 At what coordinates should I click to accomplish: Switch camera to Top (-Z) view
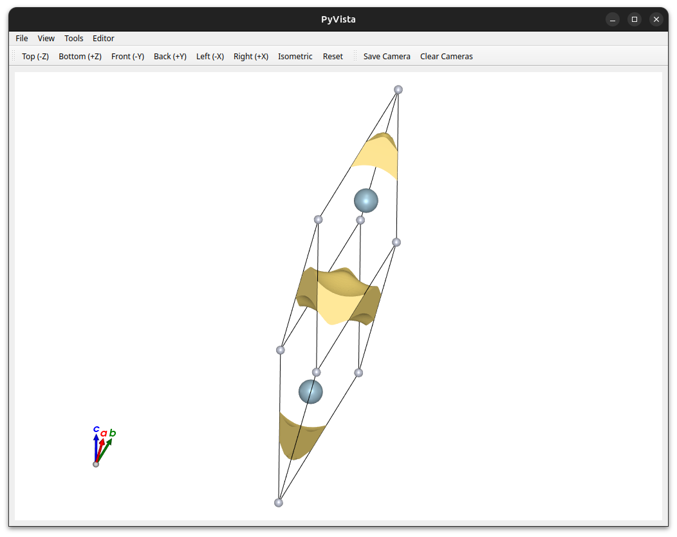tap(35, 56)
